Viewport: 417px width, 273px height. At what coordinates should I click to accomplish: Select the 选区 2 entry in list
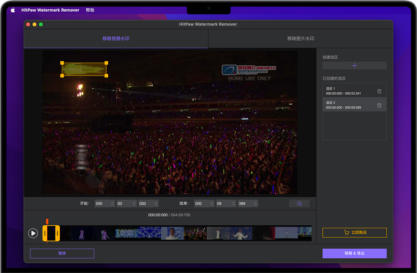[x=349, y=105]
